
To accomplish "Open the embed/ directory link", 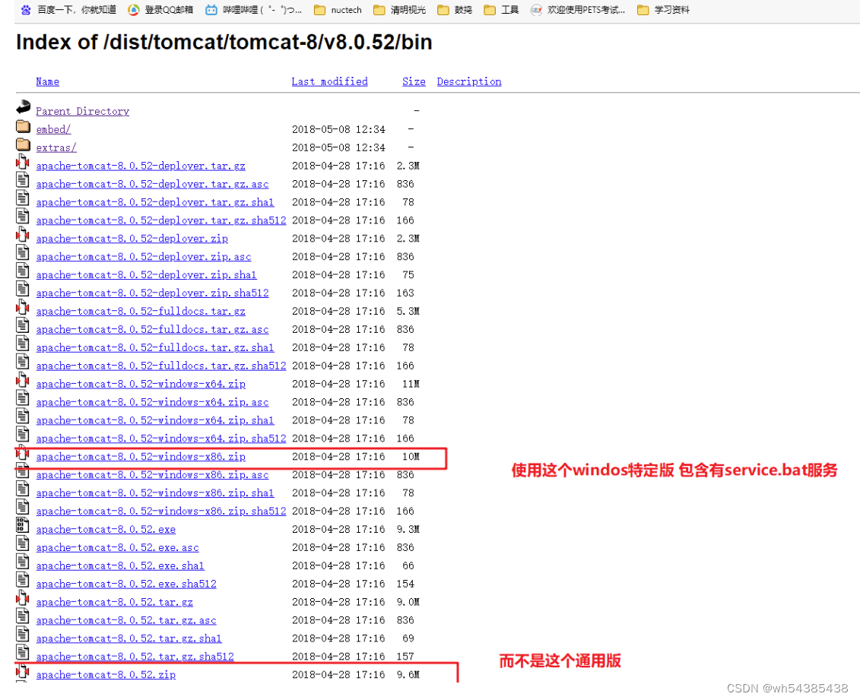I will (x=53, y=129).
